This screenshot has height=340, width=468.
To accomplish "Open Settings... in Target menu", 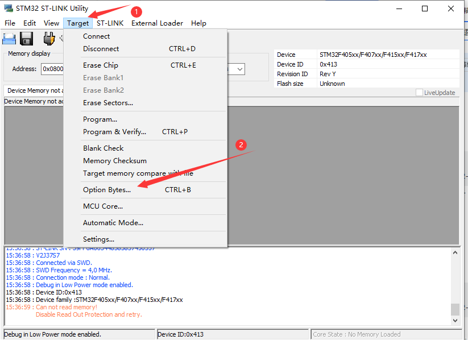I will point(146,239).
